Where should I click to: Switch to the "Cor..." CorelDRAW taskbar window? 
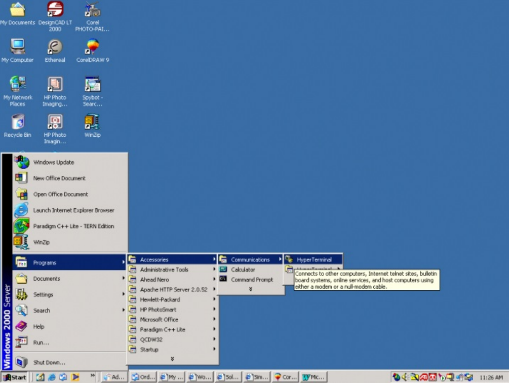(x=286, y=377)
